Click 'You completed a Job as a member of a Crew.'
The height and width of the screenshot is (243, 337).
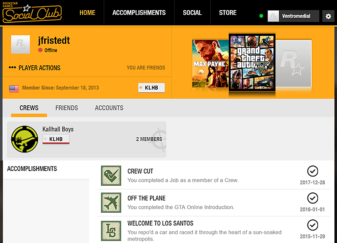click(183, 180)
